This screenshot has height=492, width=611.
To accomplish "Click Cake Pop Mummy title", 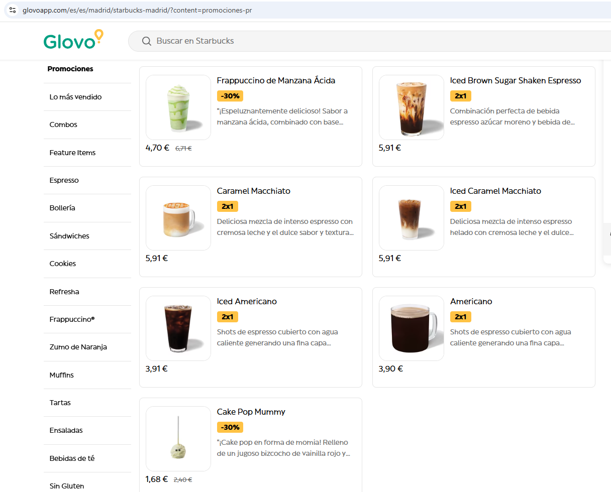I will click(251, 412).
